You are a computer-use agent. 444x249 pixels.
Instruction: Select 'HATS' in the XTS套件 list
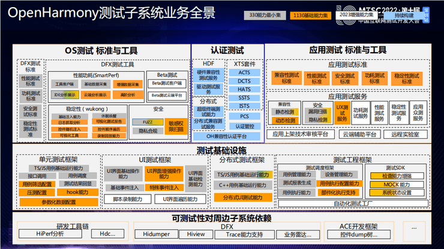pos(244,89)
